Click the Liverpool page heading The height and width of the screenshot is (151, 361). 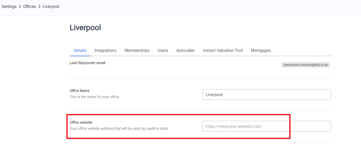click(85, 28)
